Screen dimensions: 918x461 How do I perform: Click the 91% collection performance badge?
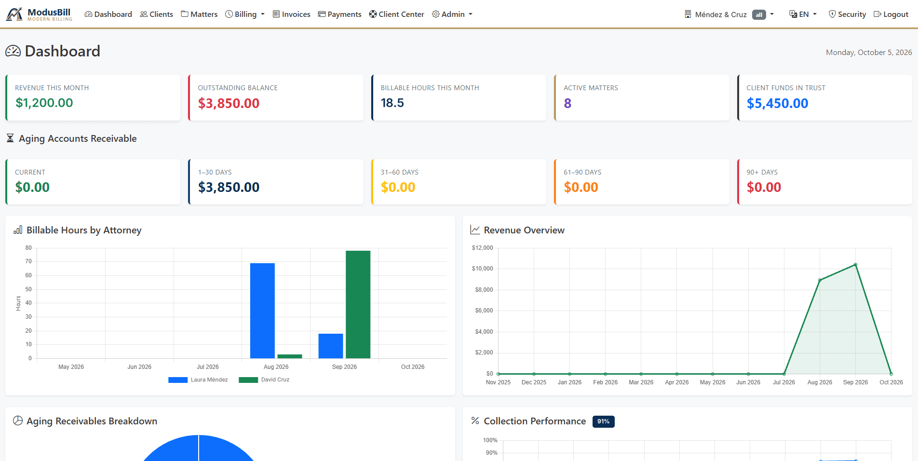click(x=603, y=421)
